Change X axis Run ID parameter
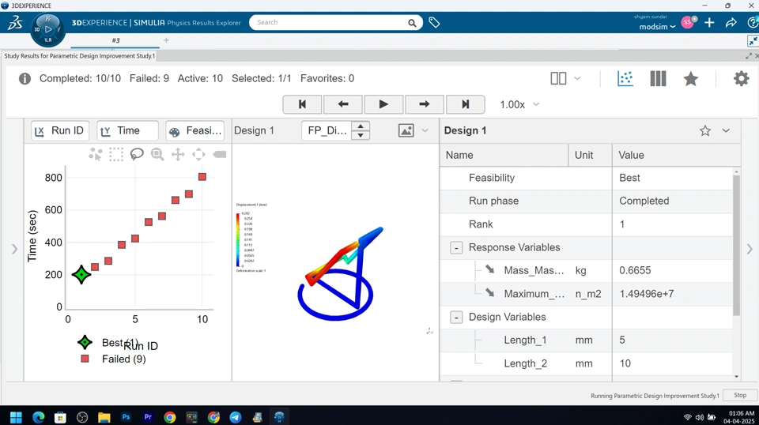Screen dimensions: 759x425 60,130
